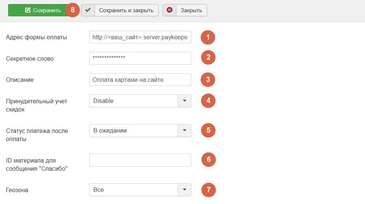The width and height of the screenshot is (365, 204).
Task: Click the orange number 5 marker
Action: point(208,130)
